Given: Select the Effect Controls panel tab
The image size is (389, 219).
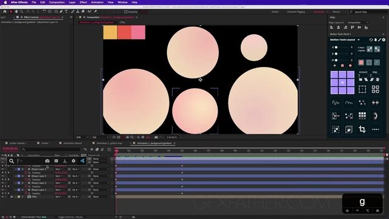Looking at the screenshot, I should [x=42, y=18].
